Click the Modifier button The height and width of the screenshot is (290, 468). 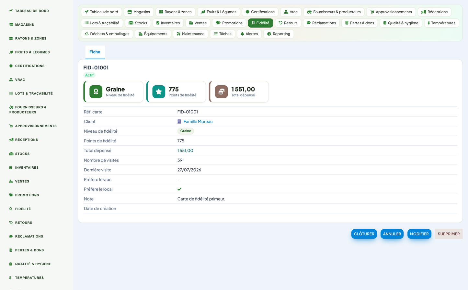click(419, 234)
